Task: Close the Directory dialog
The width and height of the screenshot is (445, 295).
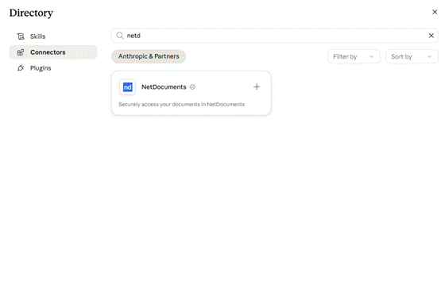Action: [x=435, y=12]
